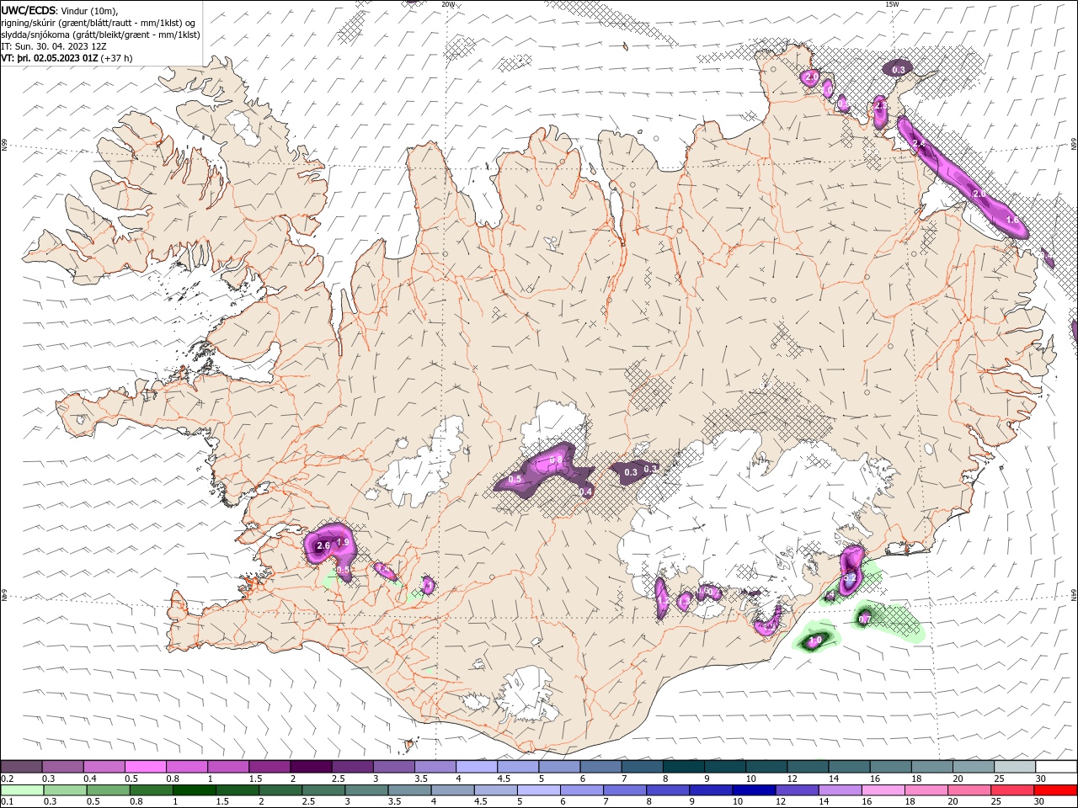Viewport: 1078px width, 808px height.
Task: Select the top-row swatch labeled 1.5
Action: click(x=269, y=767)
